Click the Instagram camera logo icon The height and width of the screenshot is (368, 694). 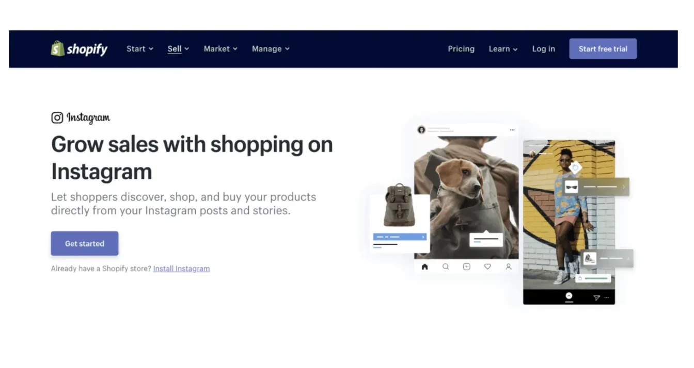(57, 118)
